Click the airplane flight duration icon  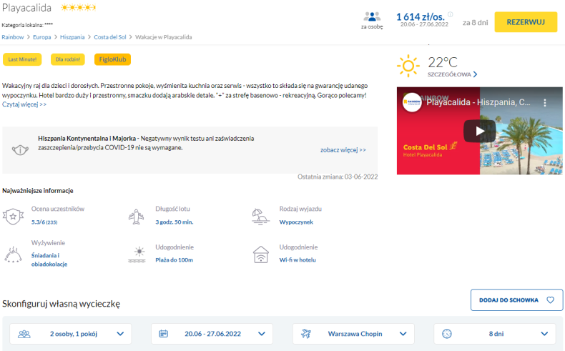[x=136, y=217]
